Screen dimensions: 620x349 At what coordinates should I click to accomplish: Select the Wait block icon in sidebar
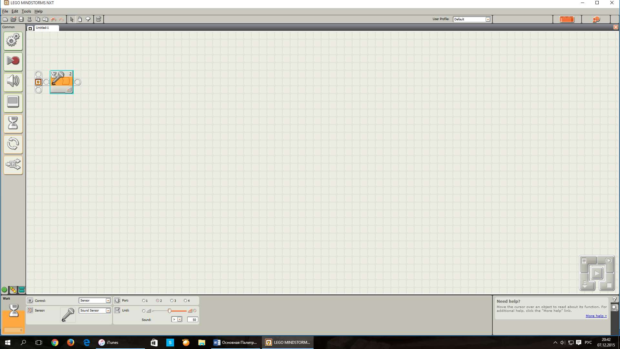[x=13, y=123]
